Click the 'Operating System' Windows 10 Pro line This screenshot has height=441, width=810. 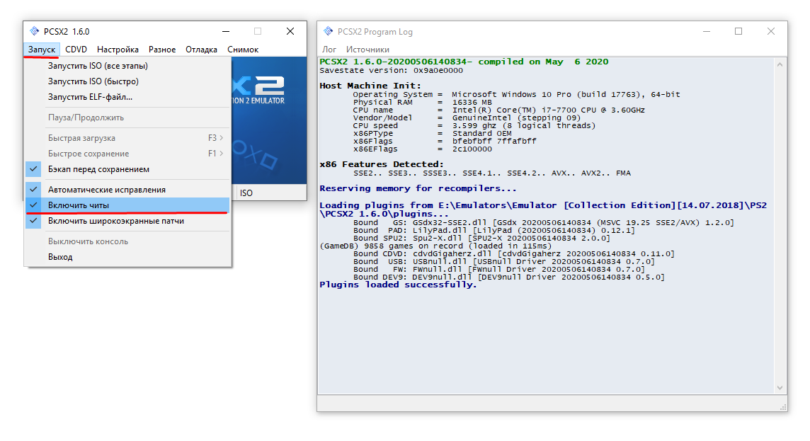pyautogui.click(x=517, y=95)
